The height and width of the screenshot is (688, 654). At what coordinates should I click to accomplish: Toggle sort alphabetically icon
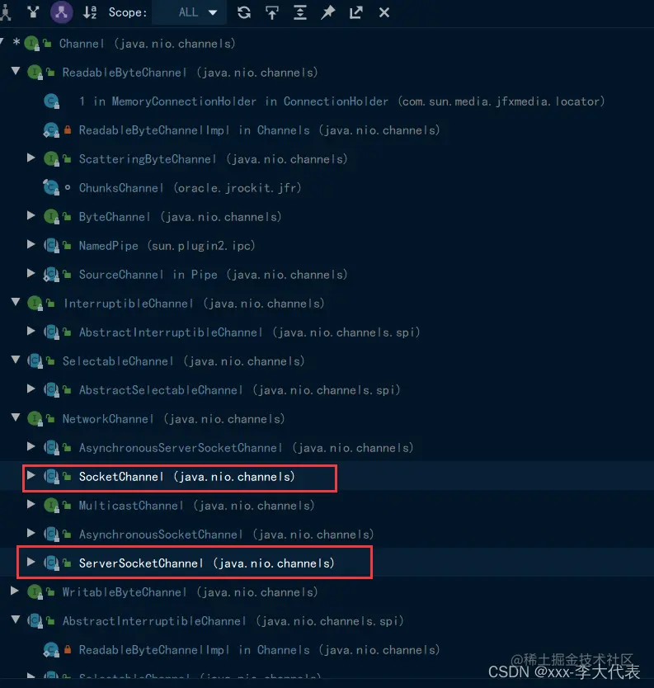[90, 12]
